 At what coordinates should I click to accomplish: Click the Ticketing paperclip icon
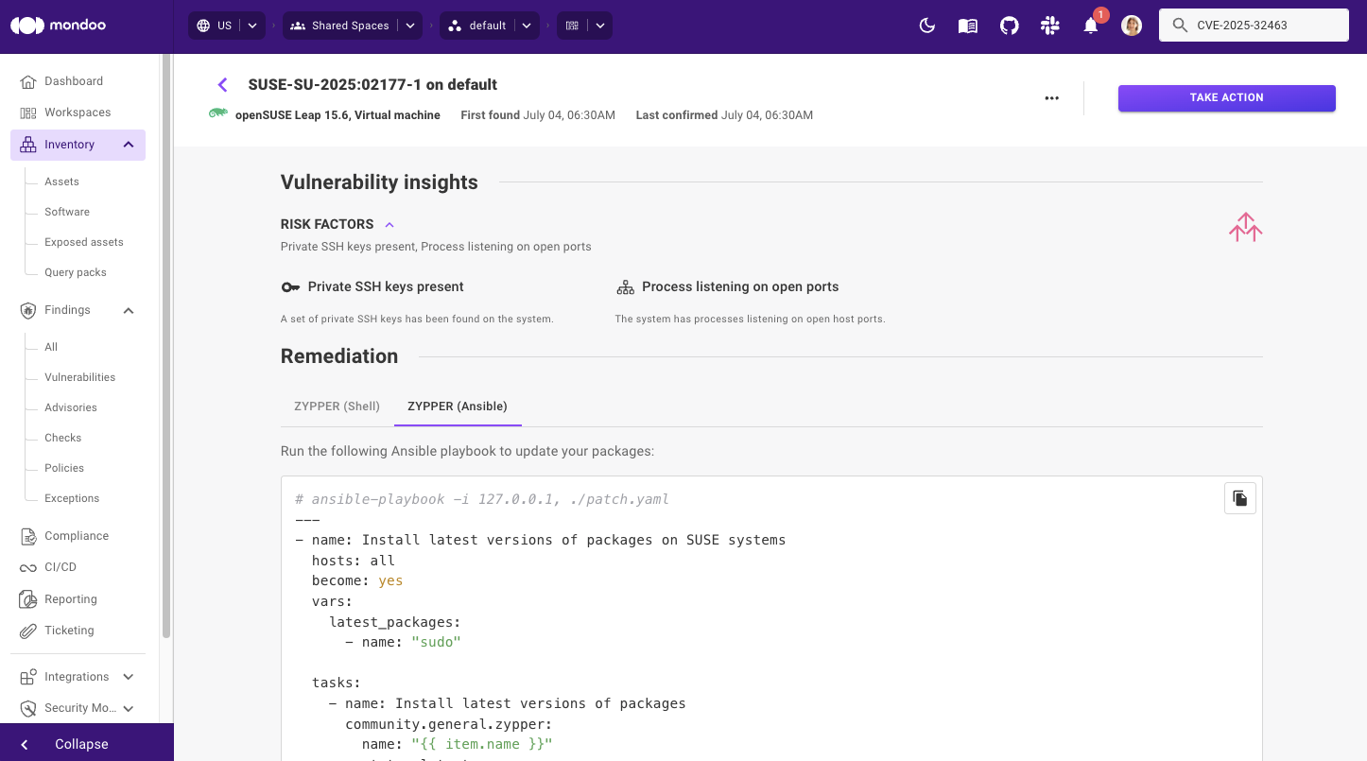point(28,631)
